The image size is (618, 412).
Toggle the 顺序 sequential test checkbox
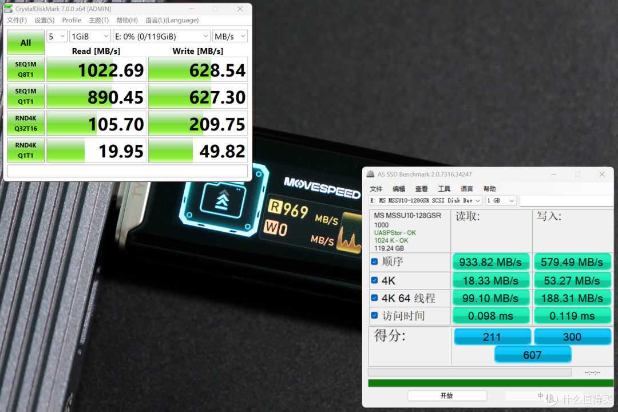pyautogui.click(x=374, y=262)
